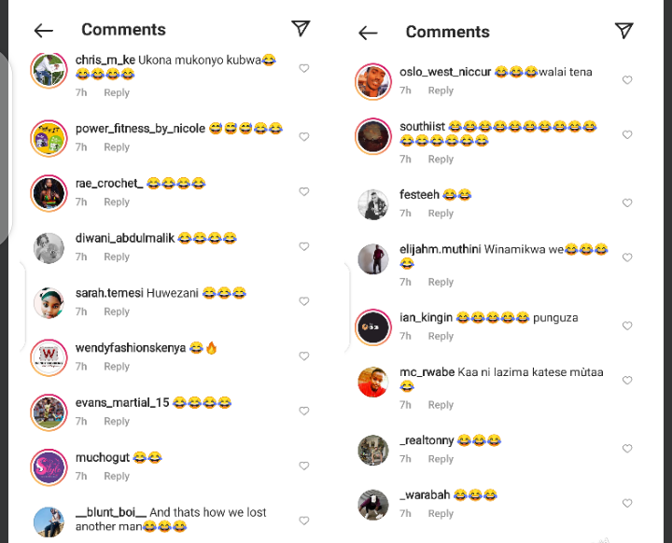
Task: Like chris_m_ke's comment
Action: tap(304, 68)
